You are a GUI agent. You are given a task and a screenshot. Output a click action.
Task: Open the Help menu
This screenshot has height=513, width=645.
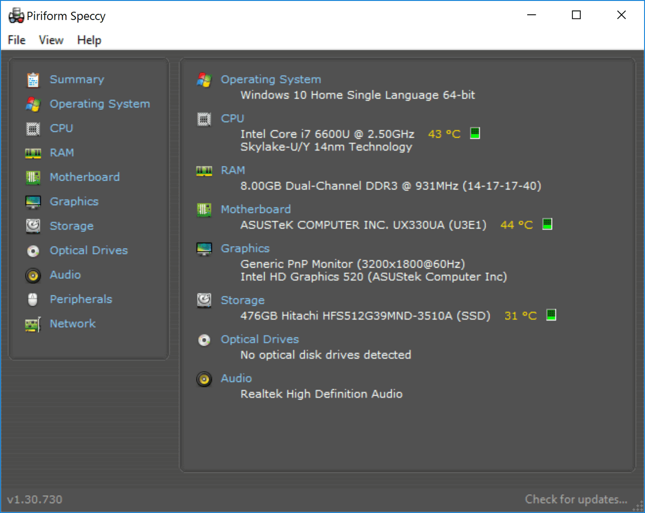click(89, 40)
